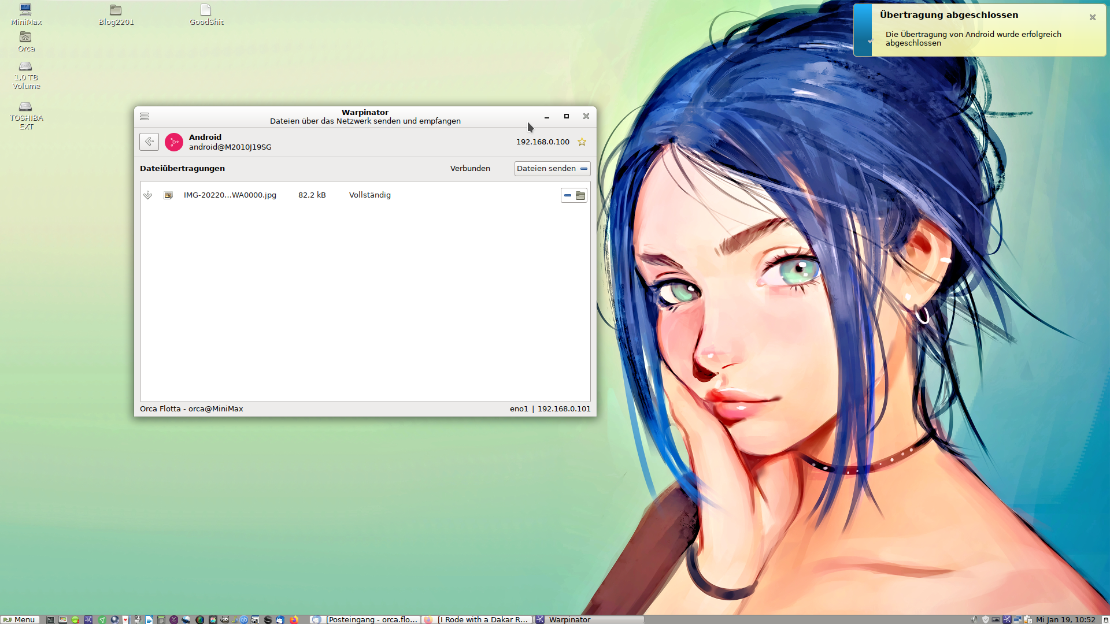Remove the IMG-20220...WA0000.jpg transfer entry
The image size is (1110, 624).
pyautogui.click(x=568, y=195)
